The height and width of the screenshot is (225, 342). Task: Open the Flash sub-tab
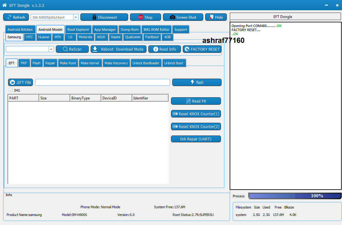36,63
